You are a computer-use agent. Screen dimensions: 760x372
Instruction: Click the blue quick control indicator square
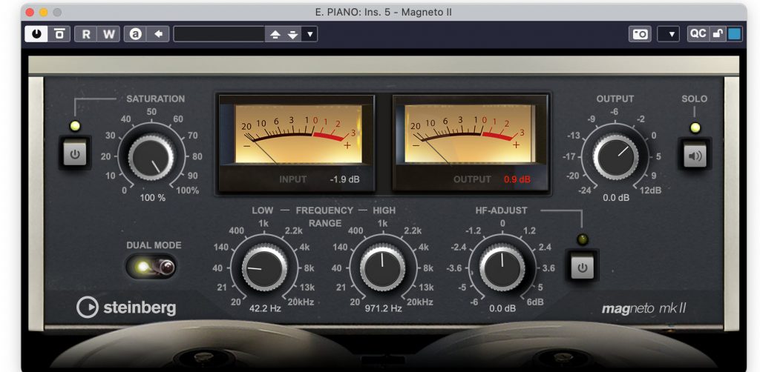point(734,34)
